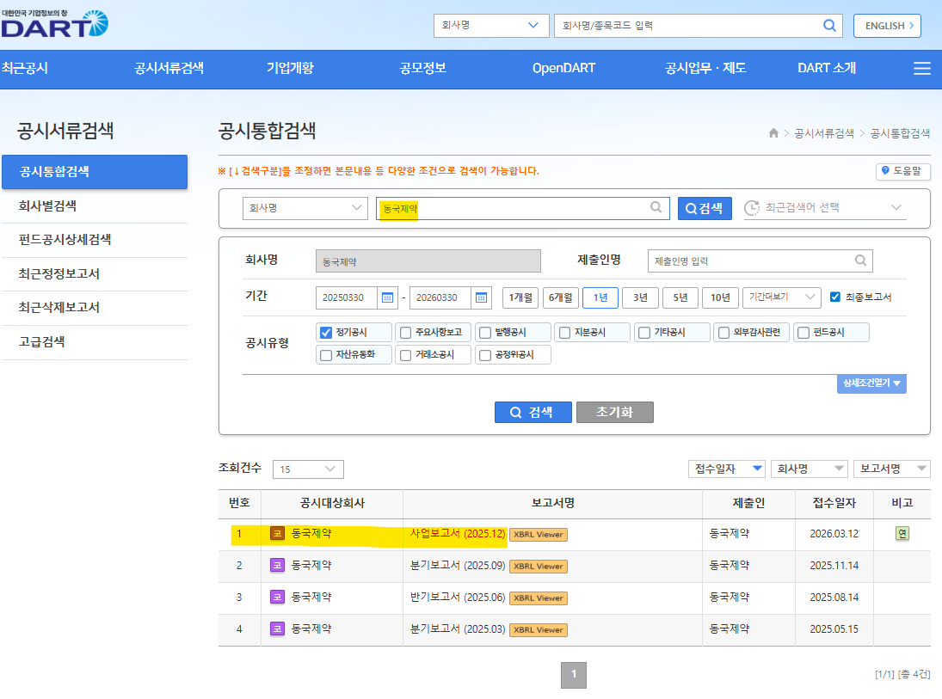Open the 조회건수 15 dropdown

coord(308,469)
